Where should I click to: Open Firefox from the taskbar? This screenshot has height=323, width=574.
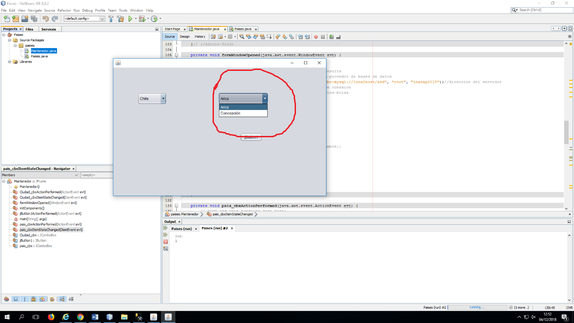click(x=51, y=317)
